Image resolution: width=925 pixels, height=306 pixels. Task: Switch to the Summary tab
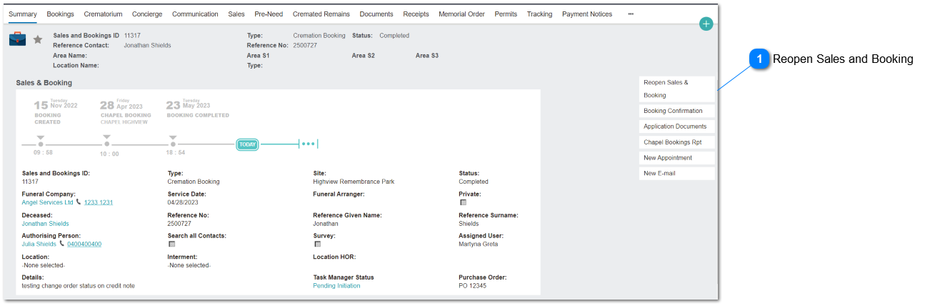(23, 14)
